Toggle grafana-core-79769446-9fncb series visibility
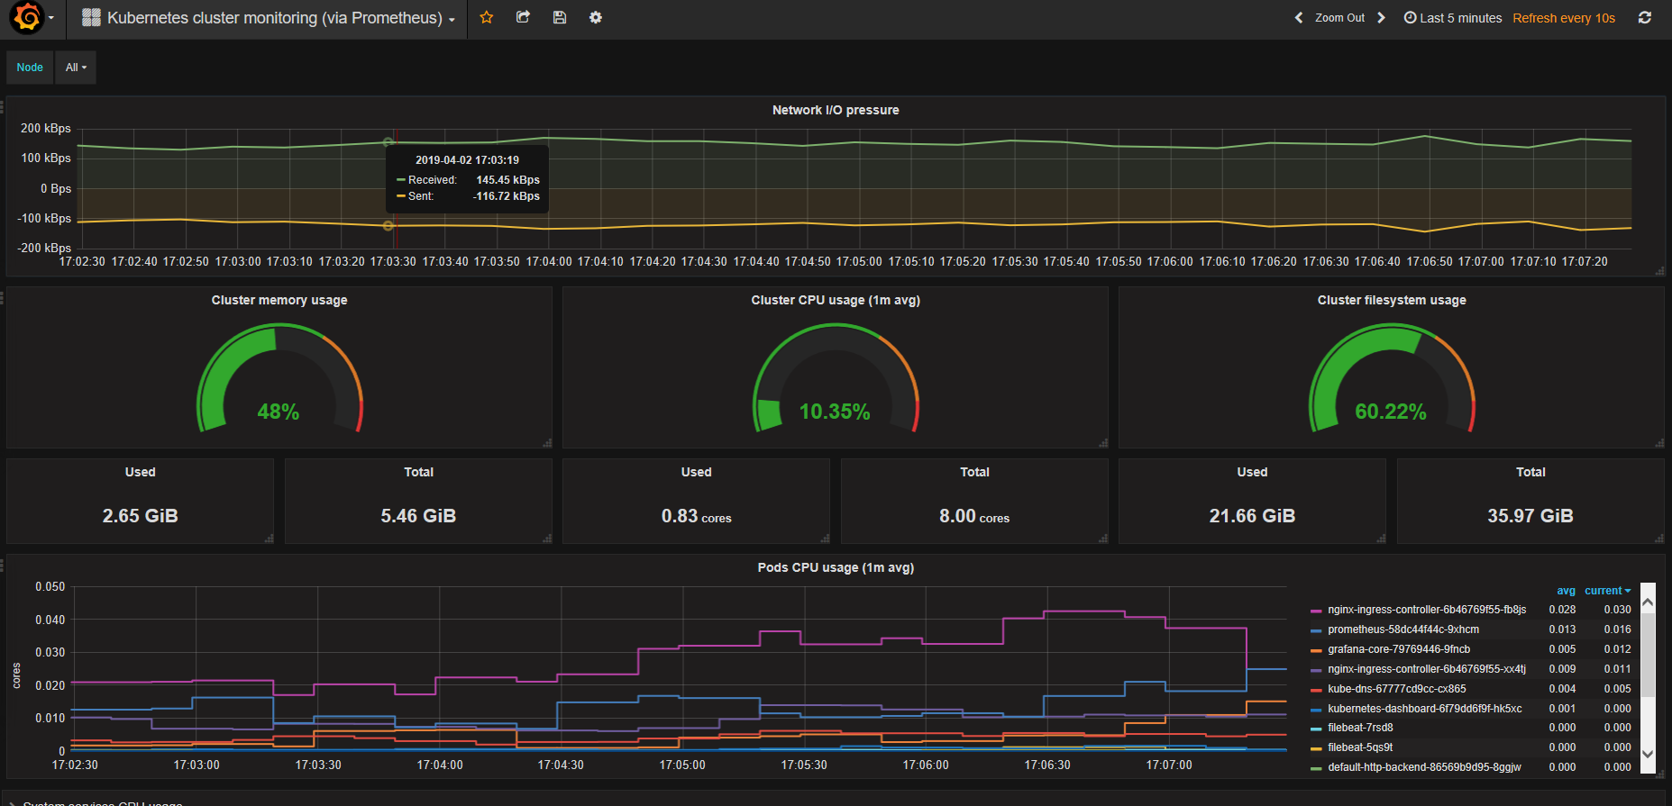 point(1399,649)
